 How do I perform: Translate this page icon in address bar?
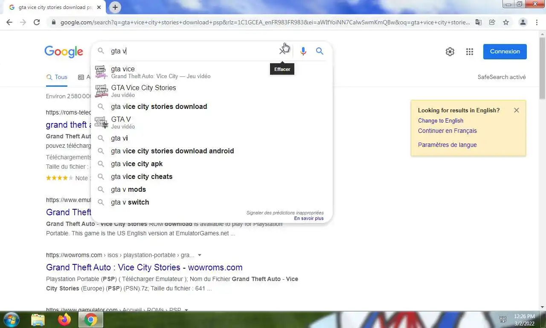point(479,22)
